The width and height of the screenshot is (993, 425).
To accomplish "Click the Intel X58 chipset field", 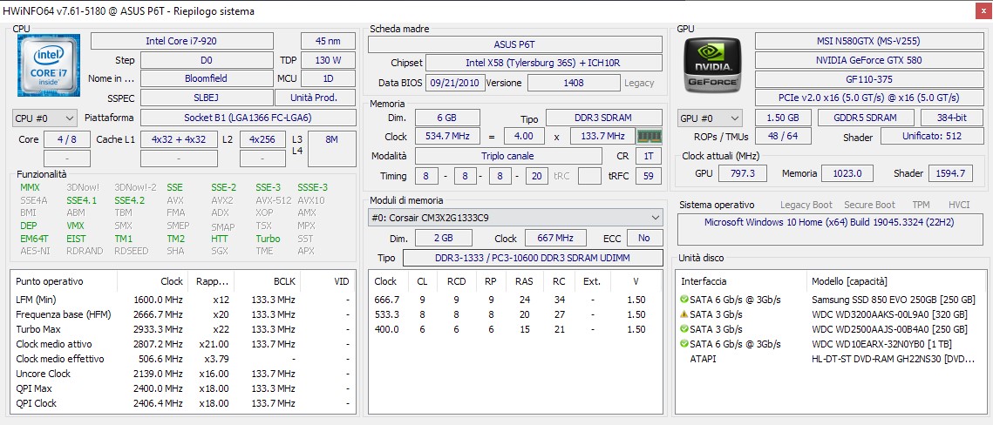I will tap(544, 64).
